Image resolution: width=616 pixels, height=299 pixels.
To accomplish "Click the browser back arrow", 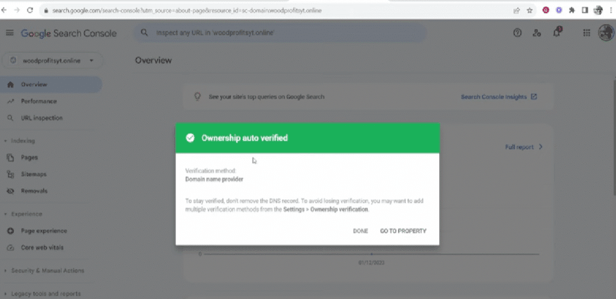I will (4, 11).
